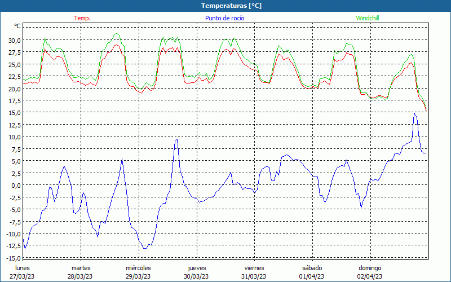Click the windchill peak above 30 °C on martes
Viewport: 451px width, 282px height.
tap(116, 34)
